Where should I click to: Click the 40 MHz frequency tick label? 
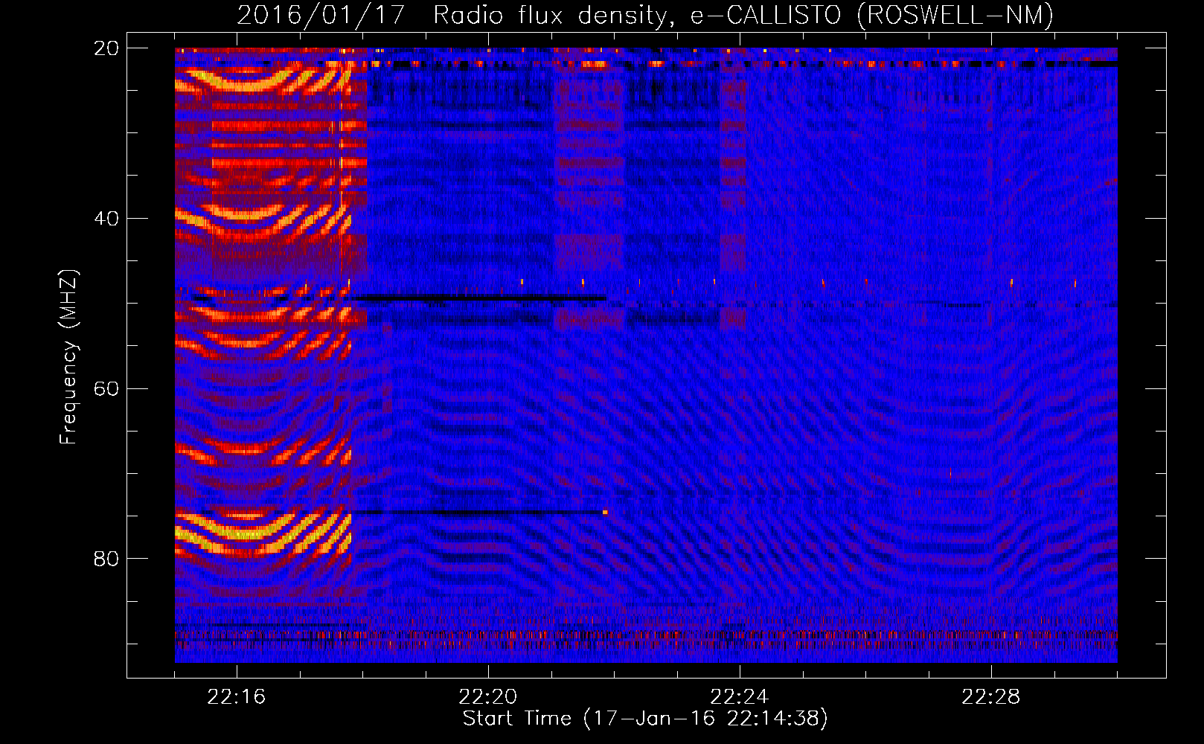106,219
